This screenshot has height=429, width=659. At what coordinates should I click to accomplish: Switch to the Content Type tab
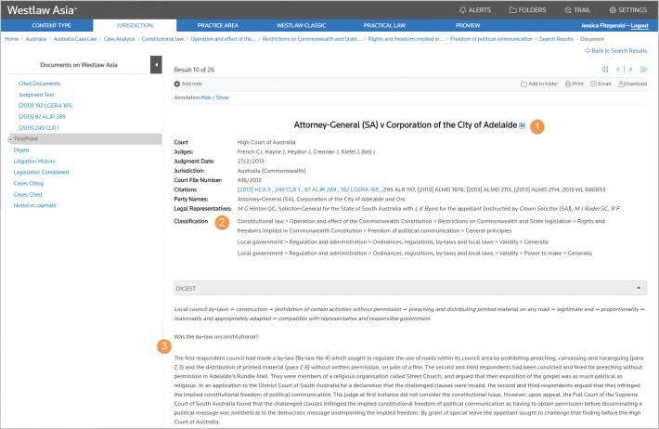51,25
